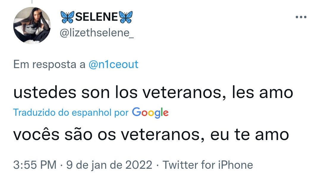Image resolution: width=321 pixels, height=180 pixels.
Task: Click the 3:55 PM timestamp
Action: pyautogui.click(x=35, y=165)
